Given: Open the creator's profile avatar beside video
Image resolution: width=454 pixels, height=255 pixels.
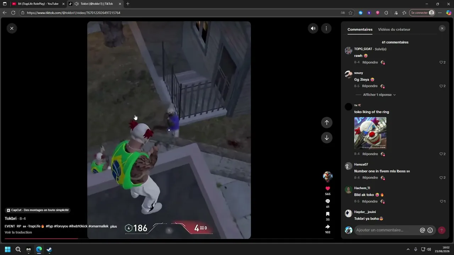Looking at the screenshot, I should (327, 176).
